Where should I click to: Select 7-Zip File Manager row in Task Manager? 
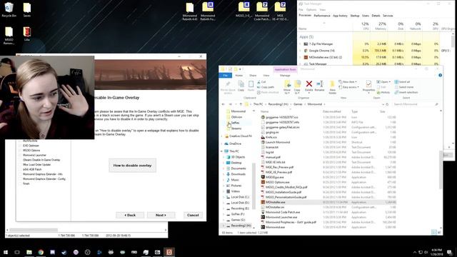click(321, 44)
